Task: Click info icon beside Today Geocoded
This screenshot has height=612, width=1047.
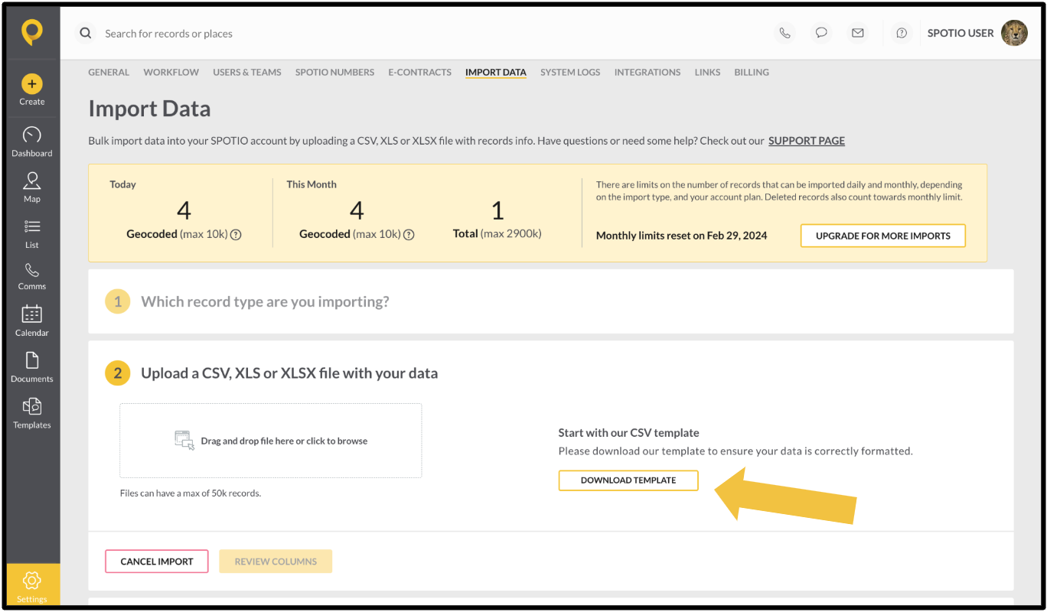Action: 236,235
